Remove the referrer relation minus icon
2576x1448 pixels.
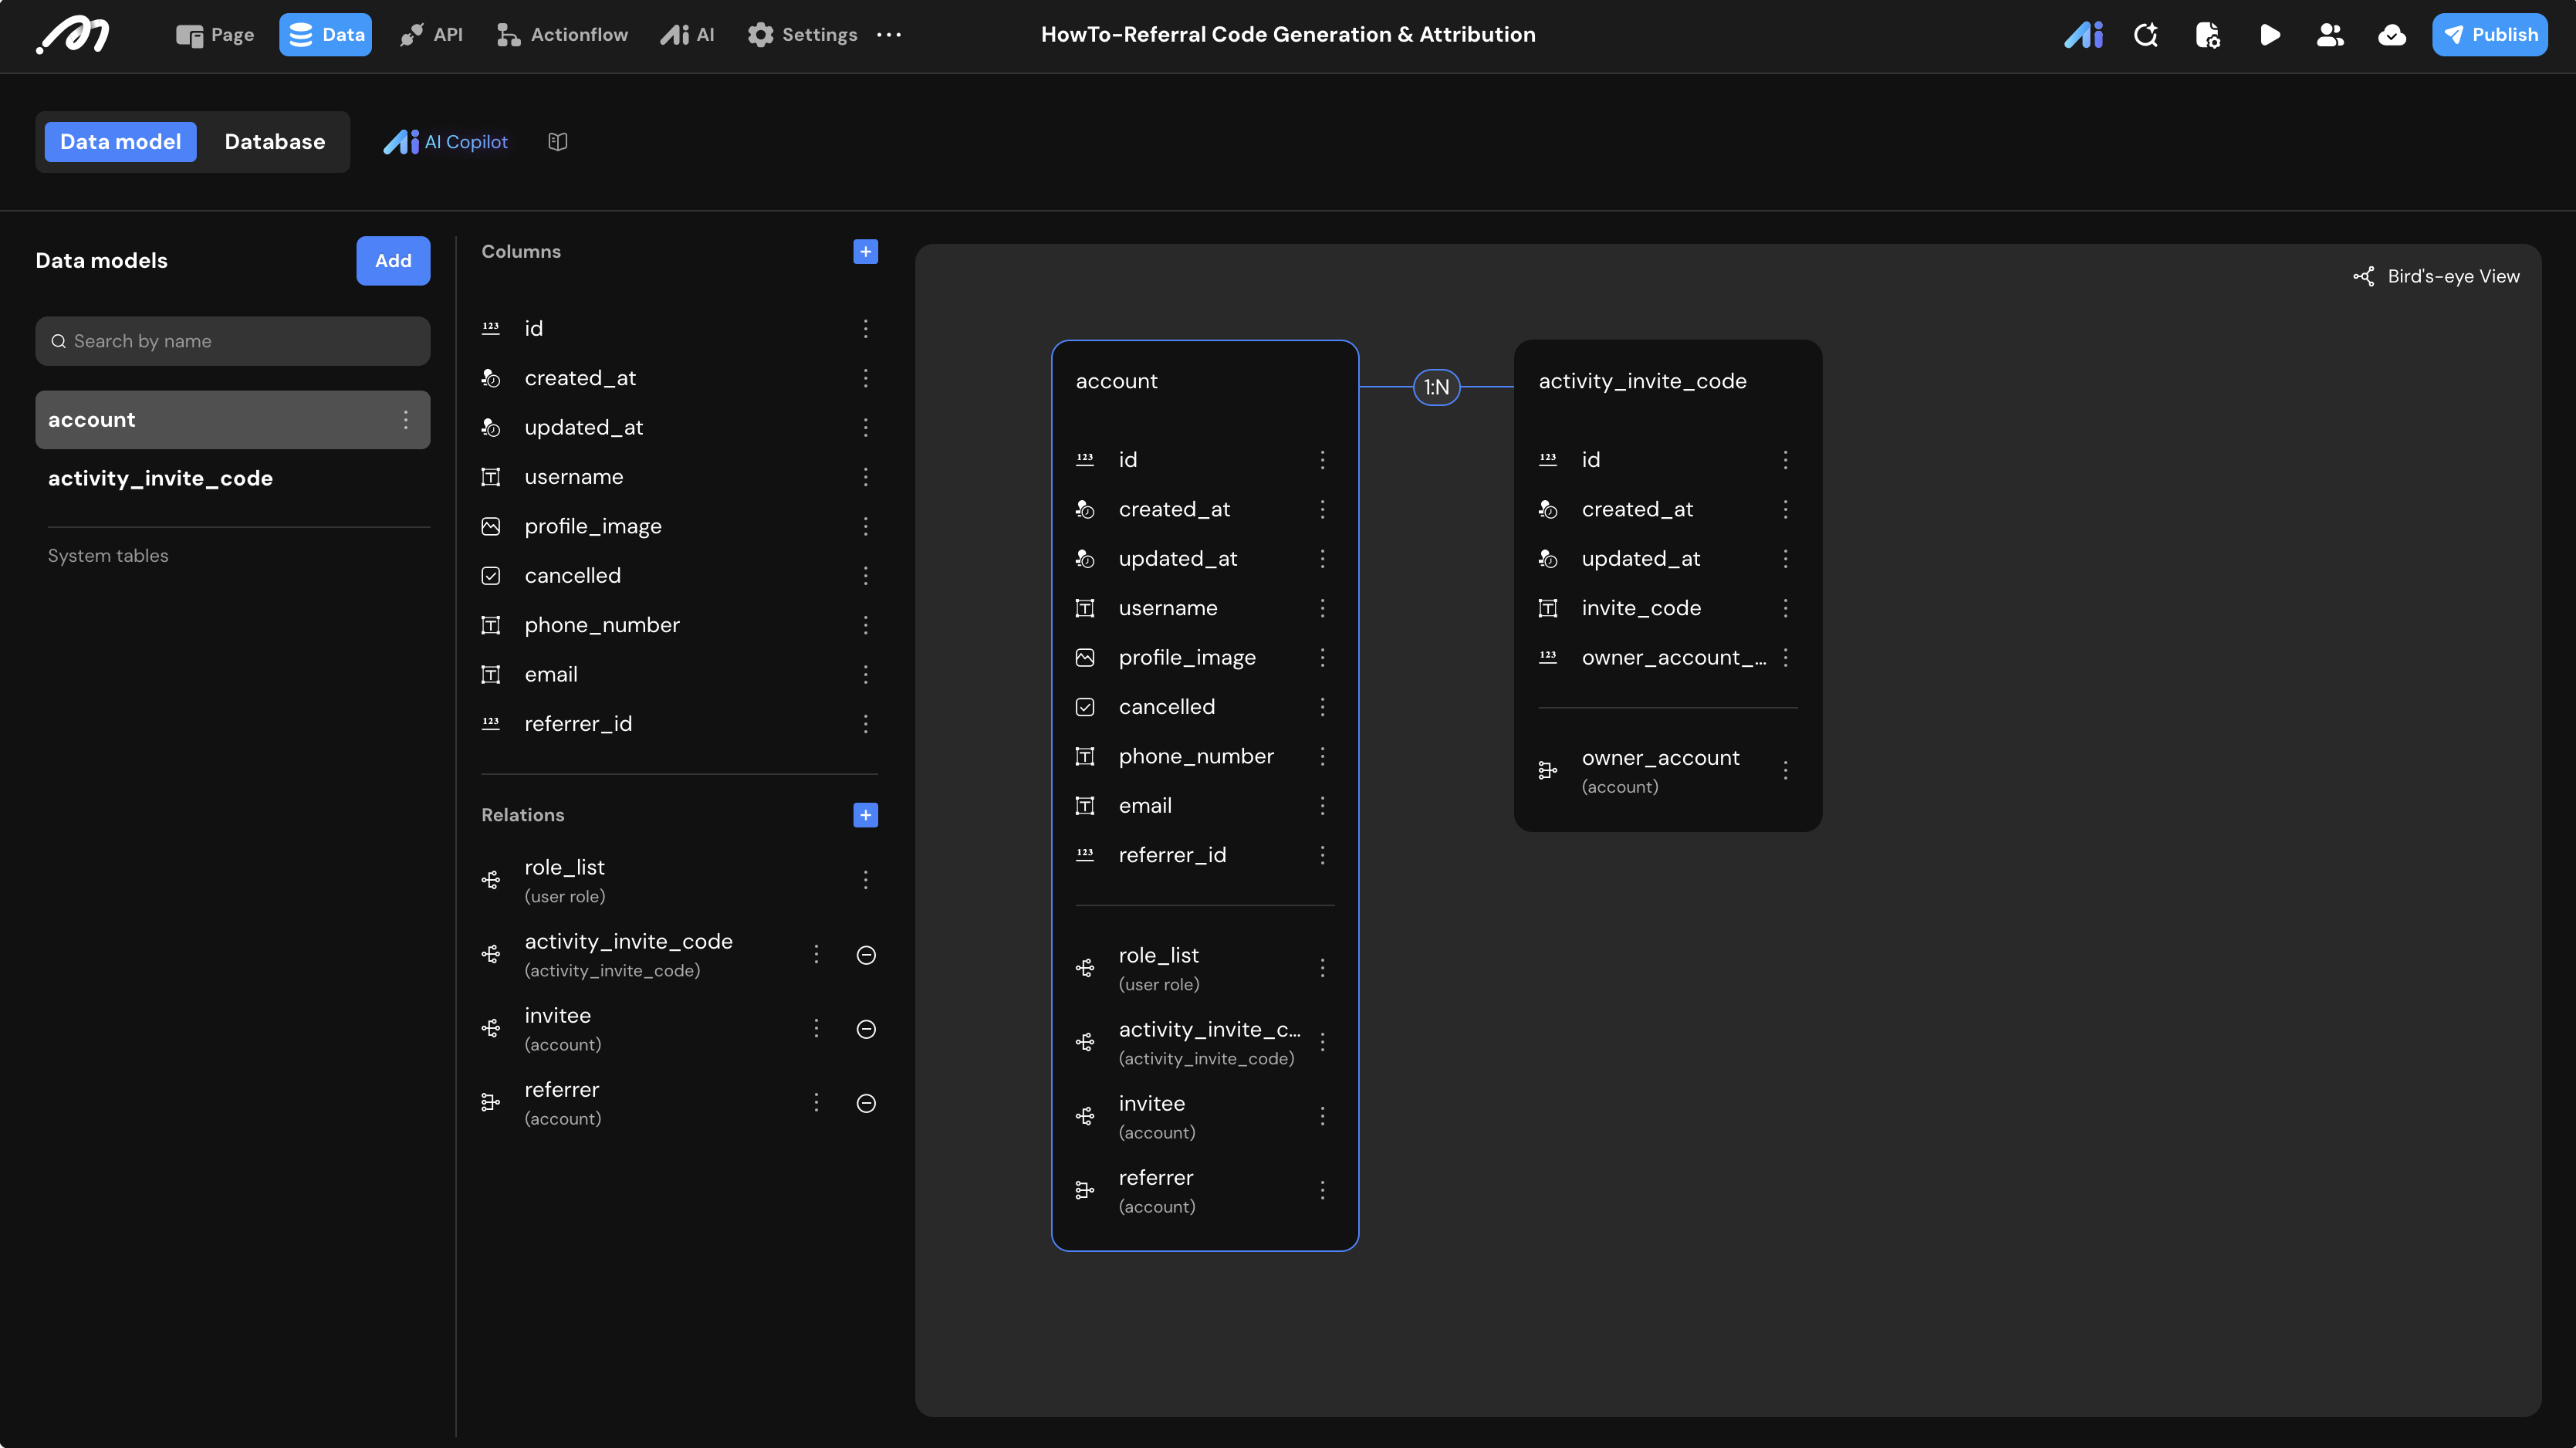coord(866,1103)
